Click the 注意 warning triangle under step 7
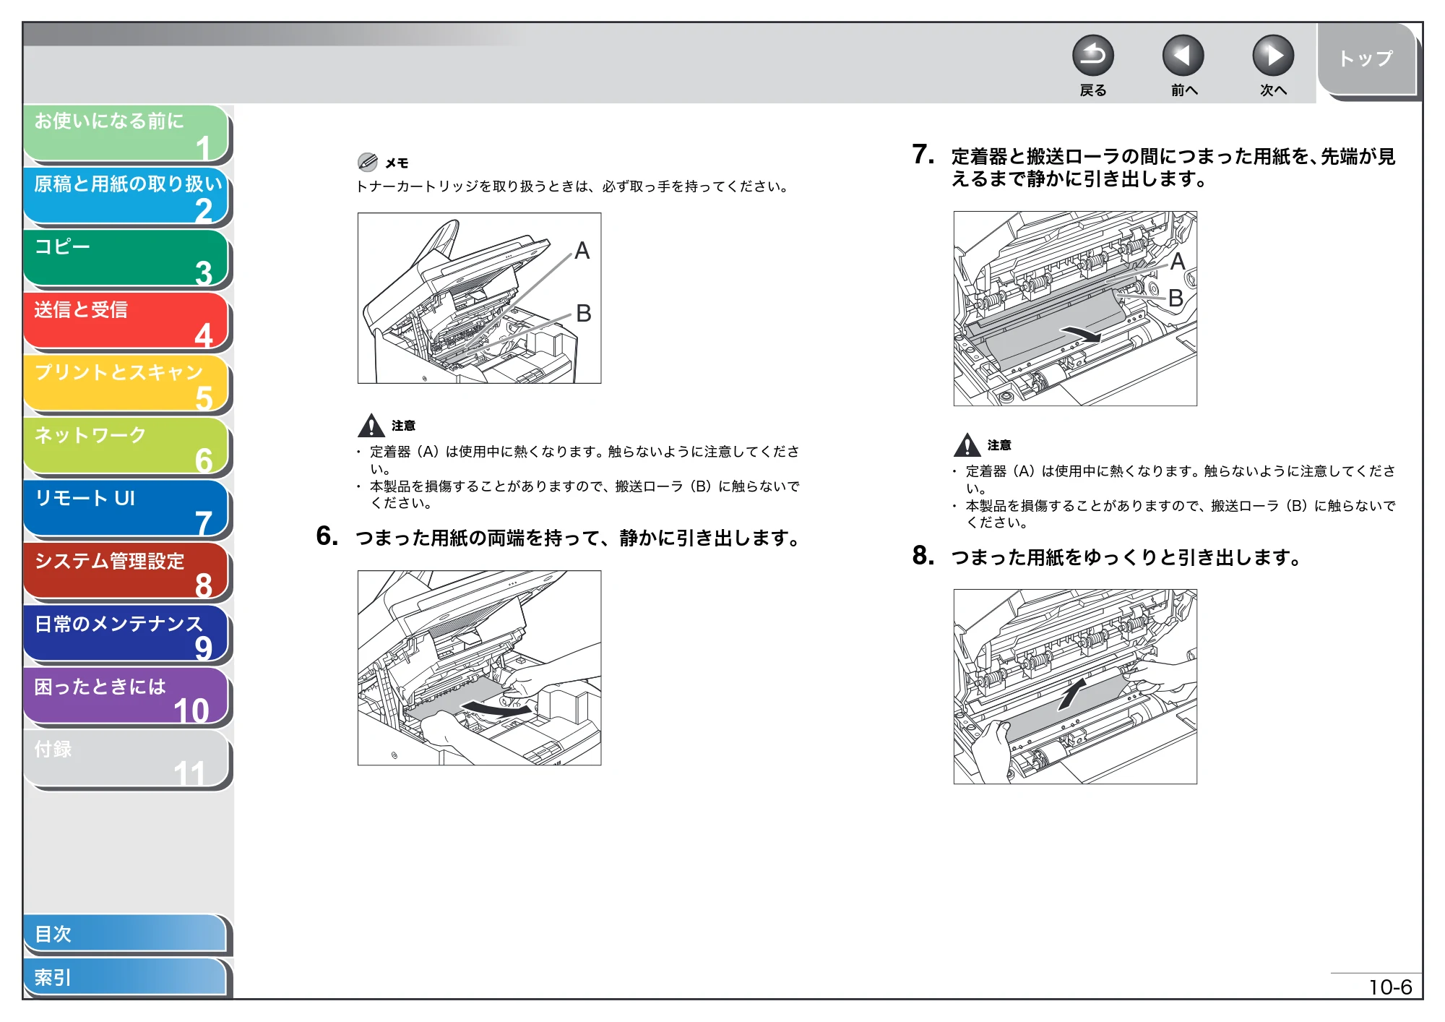 pyautogui.click(x=967, y=445)
